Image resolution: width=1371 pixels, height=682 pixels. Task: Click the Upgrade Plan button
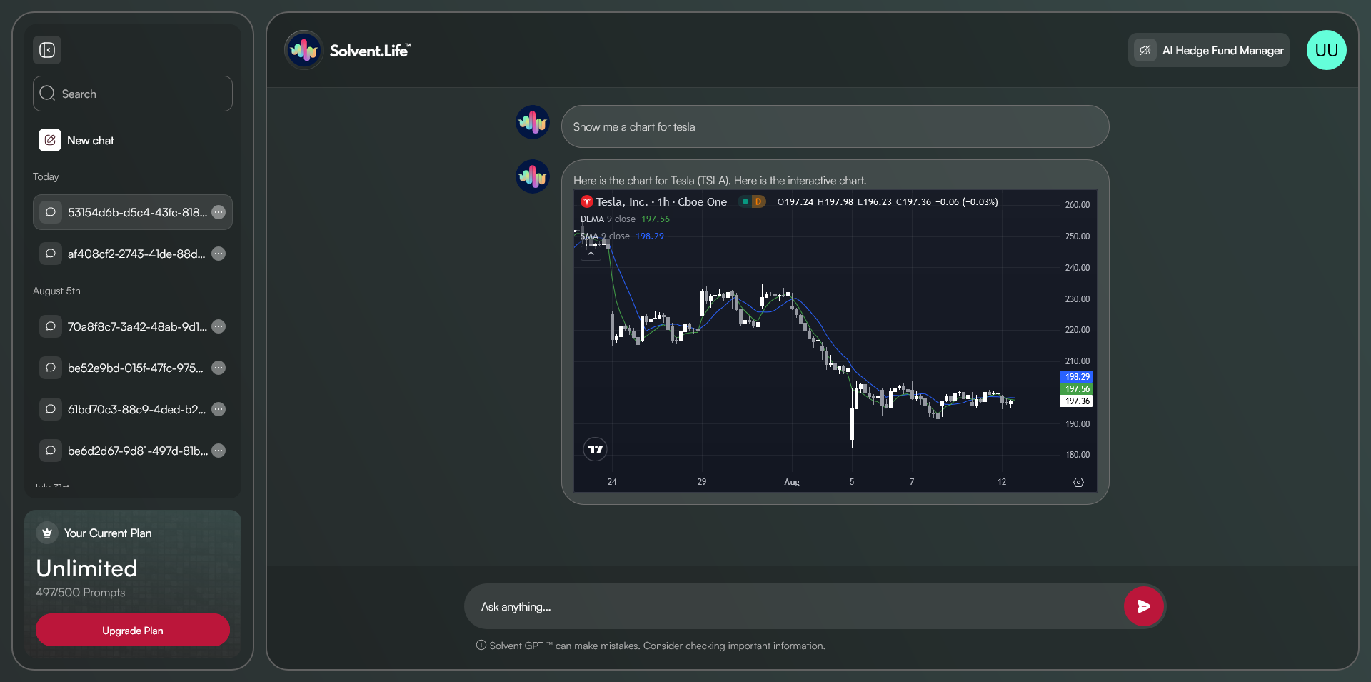[x=133, y=631]
